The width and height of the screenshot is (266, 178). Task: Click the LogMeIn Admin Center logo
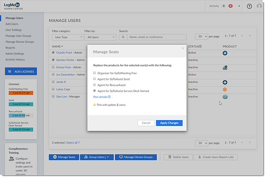click(x=13, y=6)
